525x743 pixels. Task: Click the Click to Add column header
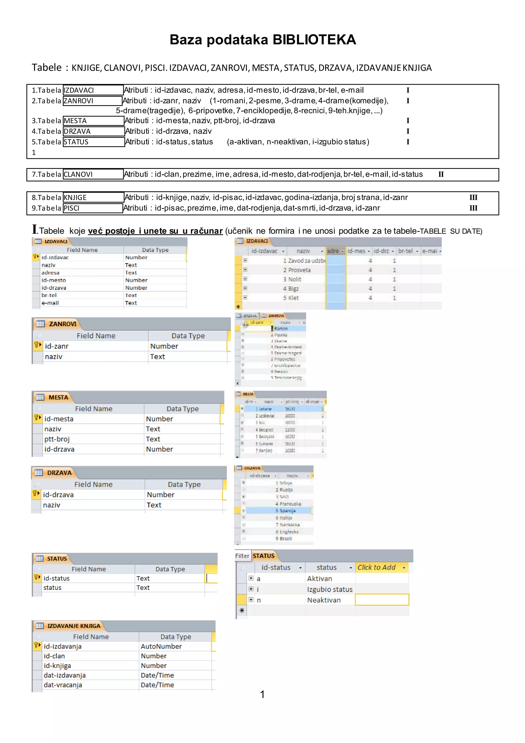point(377,567)
